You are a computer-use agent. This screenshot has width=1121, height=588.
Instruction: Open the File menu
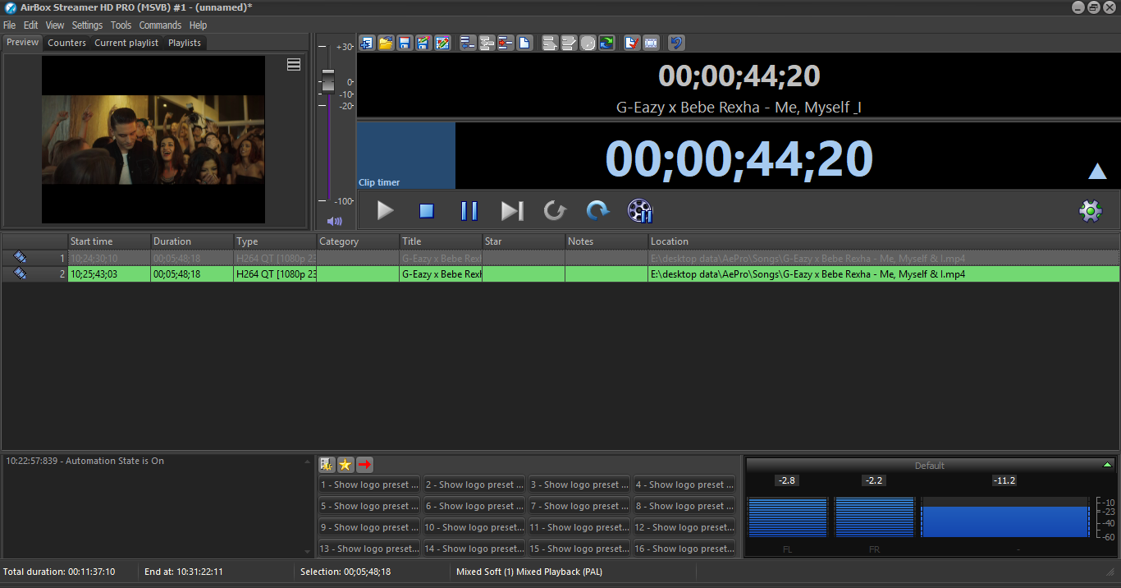(10, 25)
